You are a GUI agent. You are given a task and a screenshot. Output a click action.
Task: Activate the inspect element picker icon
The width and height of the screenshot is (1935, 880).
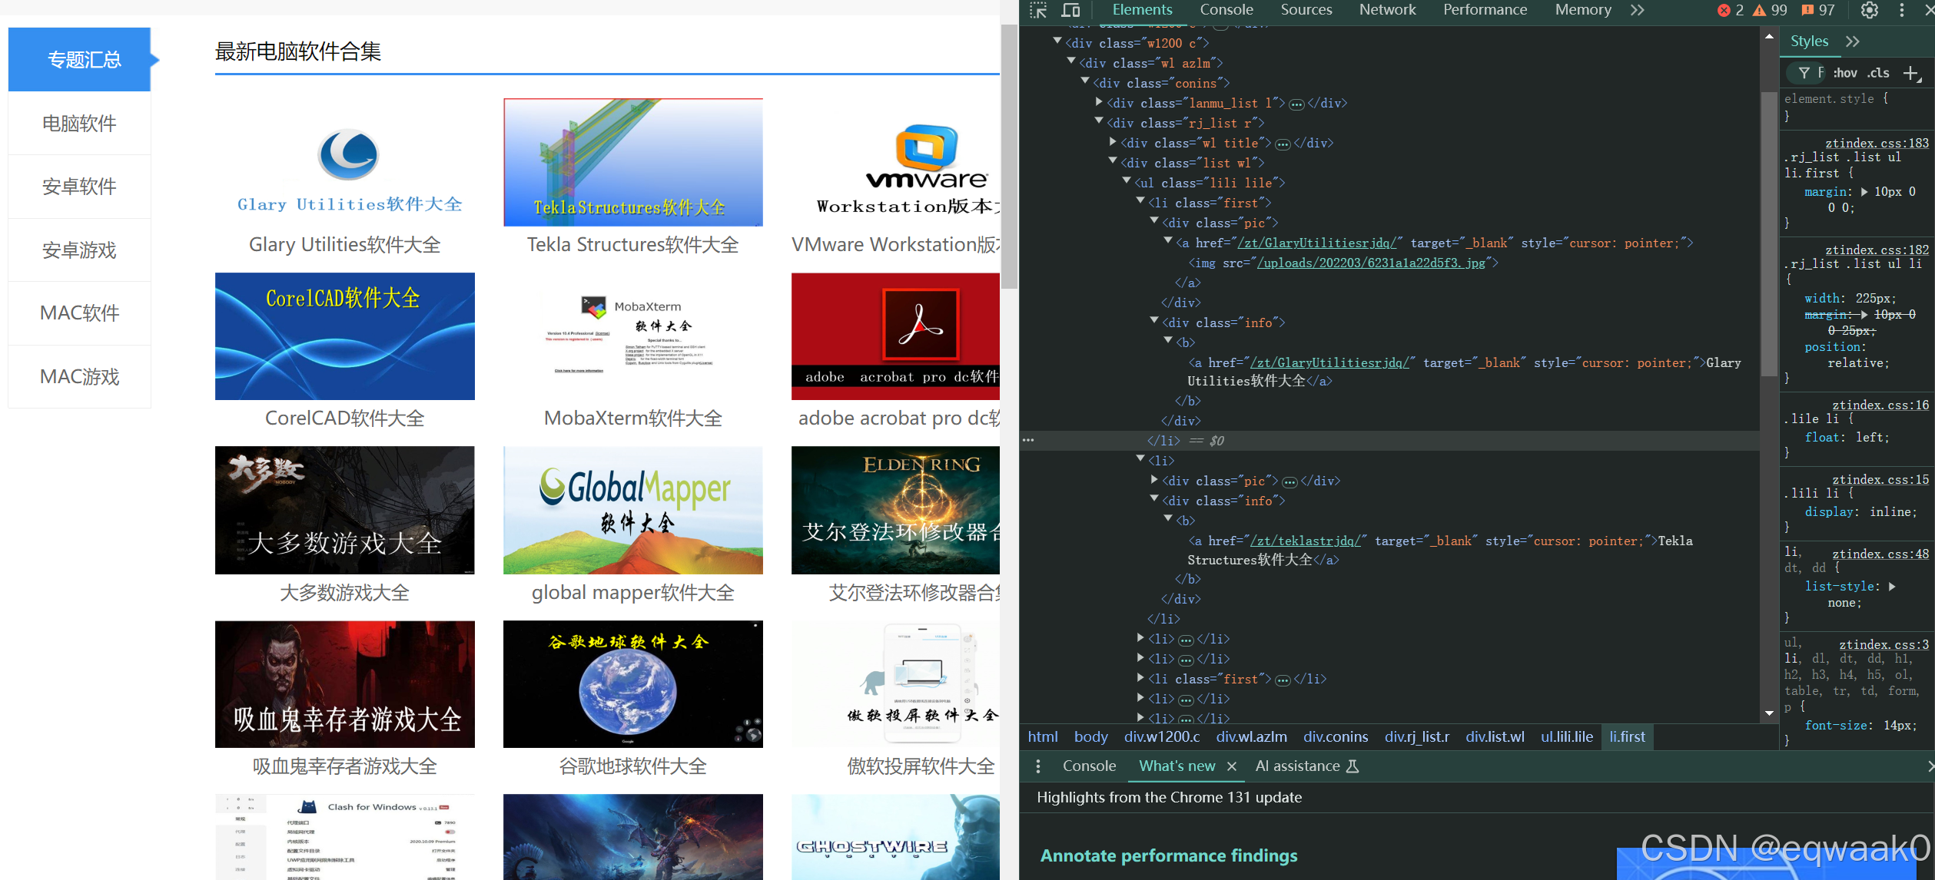tap(1038, 10)
